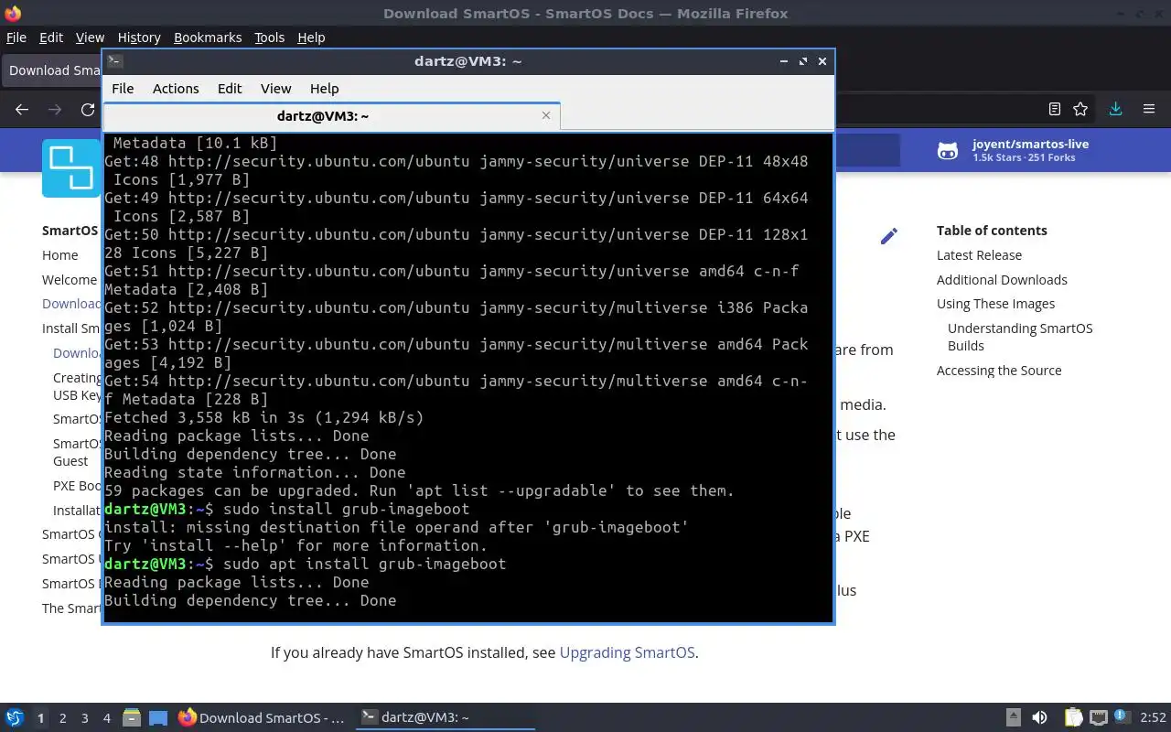This screenshot has height=732, width=1171.
Task: Open the terminal File menu
Action: coord(123,89)
